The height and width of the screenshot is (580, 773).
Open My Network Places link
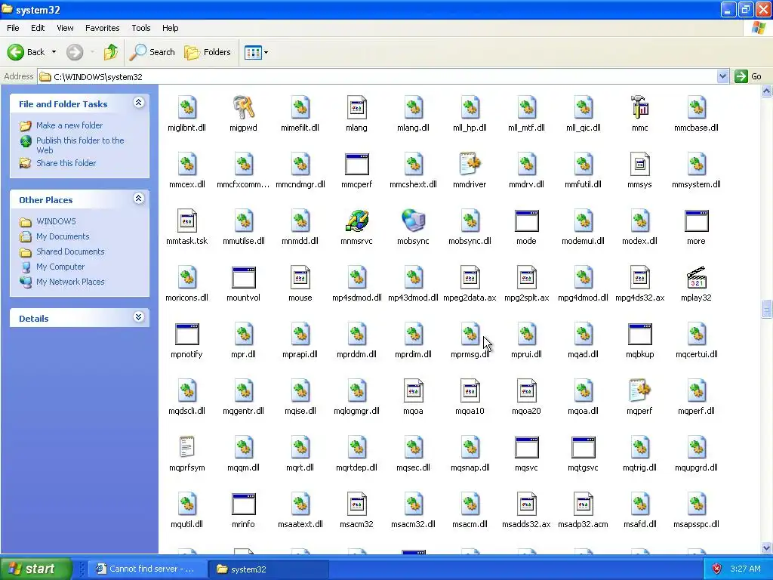(x=70, y=282)
